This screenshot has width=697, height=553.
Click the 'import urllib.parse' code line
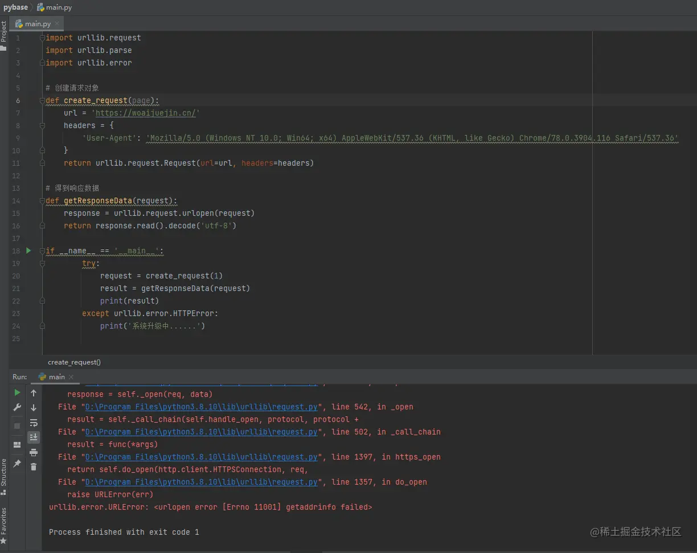point(89,50)
